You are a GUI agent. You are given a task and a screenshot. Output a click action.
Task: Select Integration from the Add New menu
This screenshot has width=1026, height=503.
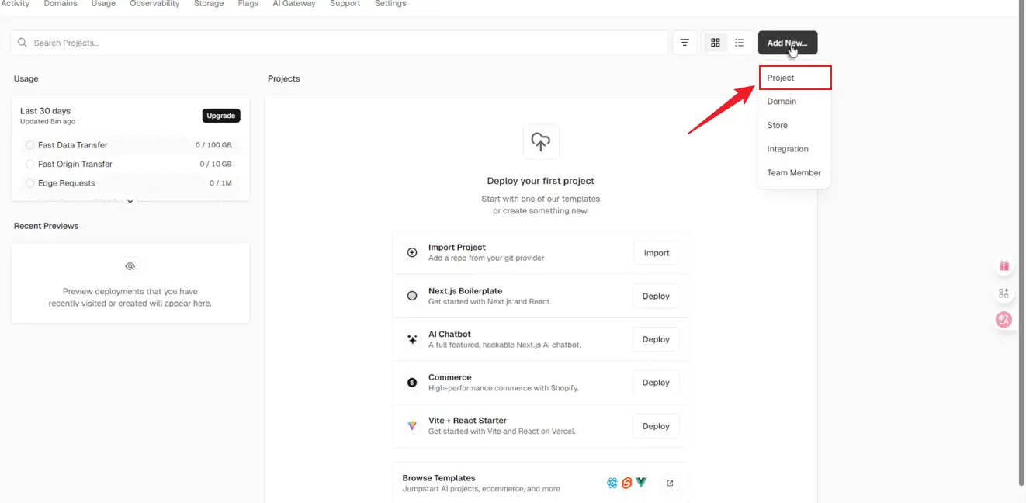(795, 149)
